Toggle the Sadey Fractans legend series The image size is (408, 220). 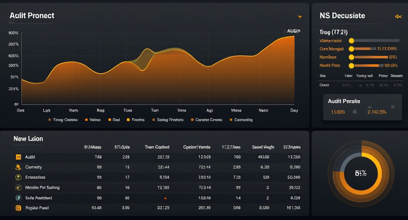click(168, 119)
